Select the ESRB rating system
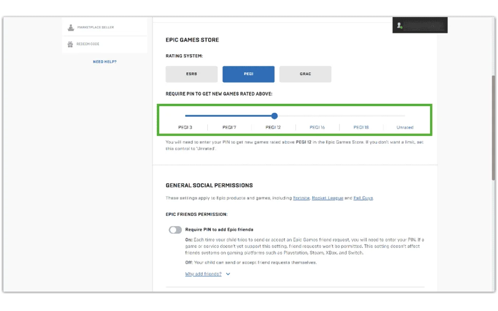 pyautogui.click(x=192, y=74)
